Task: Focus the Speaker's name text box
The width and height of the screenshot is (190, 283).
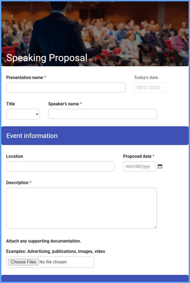Action: [x=102, y=114]
